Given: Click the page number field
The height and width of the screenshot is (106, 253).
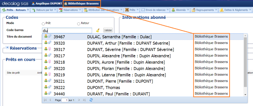Looking at the screenshot, I should click(65, 100).
